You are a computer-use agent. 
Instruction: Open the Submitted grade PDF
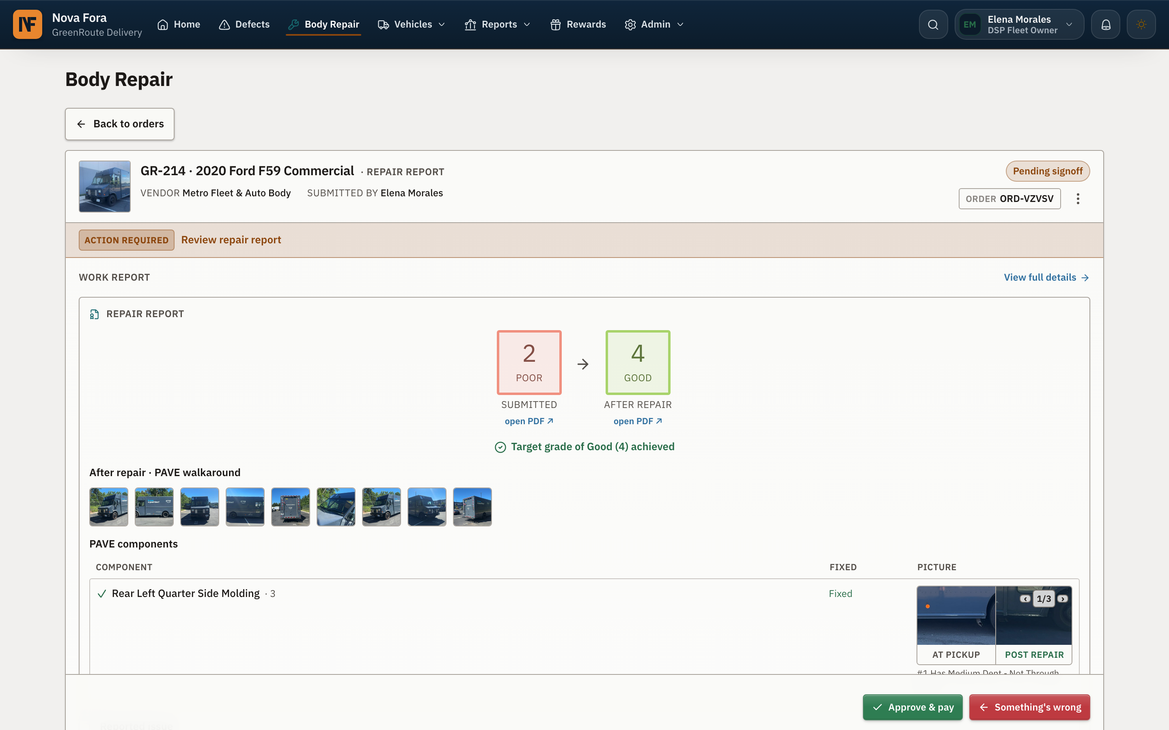point(529,421)
